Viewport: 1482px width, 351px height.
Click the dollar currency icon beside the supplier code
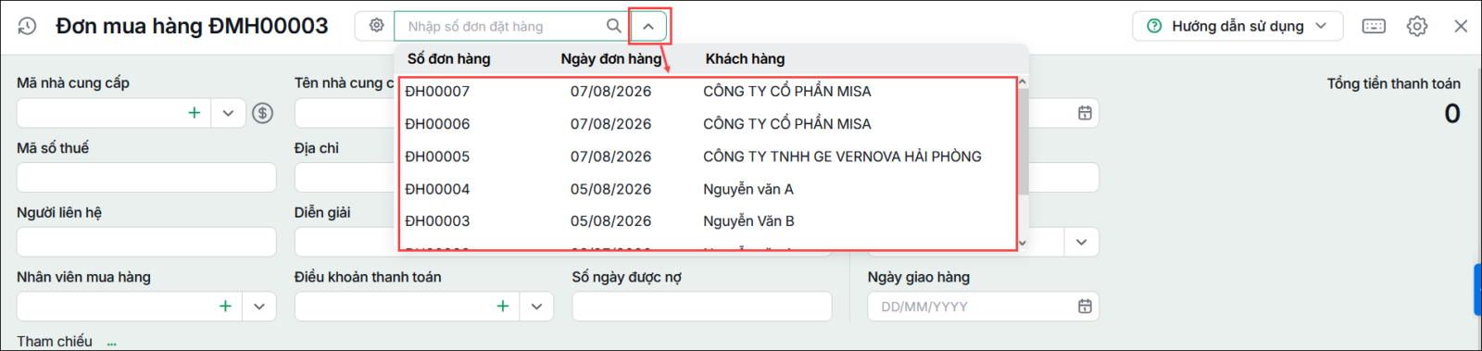click(263, 113)
